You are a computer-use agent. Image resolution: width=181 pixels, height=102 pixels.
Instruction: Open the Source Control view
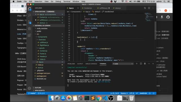pyautogui.click(x=29, y=22)
